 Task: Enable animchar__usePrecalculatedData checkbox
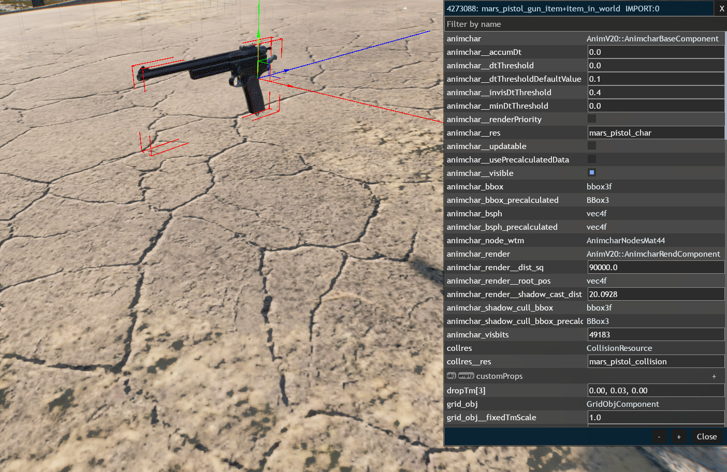(x=592, y=159)
